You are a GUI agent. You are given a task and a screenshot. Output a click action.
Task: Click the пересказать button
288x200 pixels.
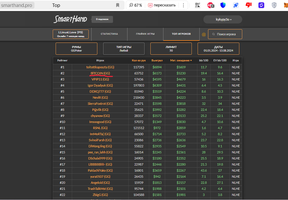162,5
